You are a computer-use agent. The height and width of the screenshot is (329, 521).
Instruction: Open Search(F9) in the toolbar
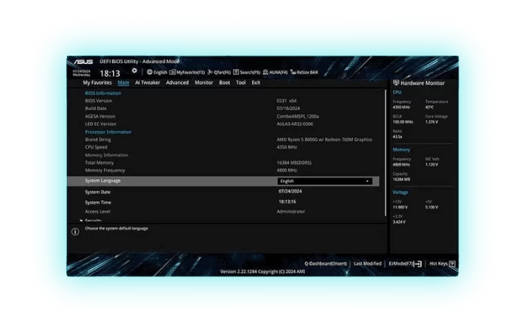tap(246, 72)
